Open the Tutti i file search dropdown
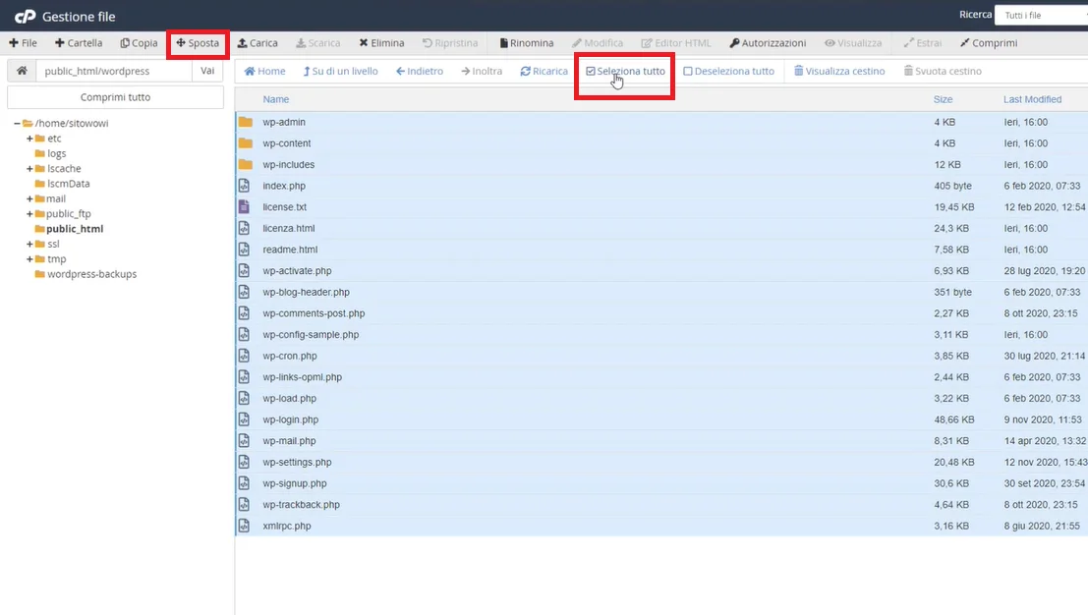 click(1041, 16)
